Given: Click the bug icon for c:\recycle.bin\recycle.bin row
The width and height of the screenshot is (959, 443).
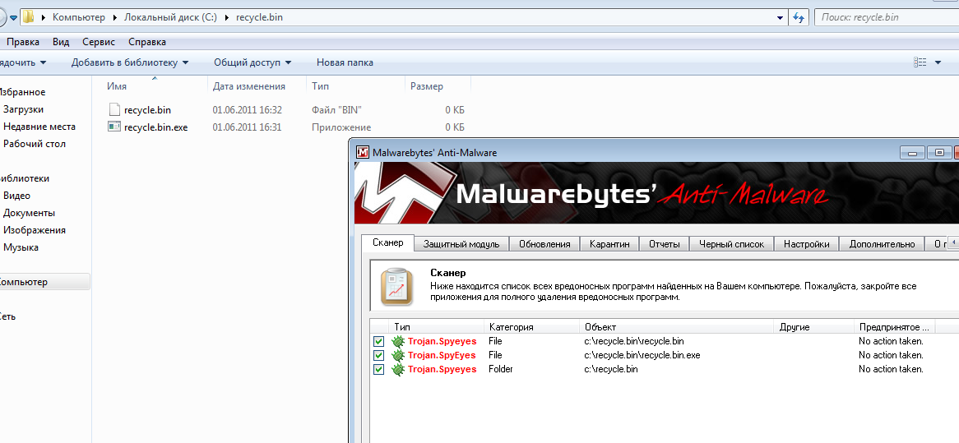Looking at the screenshot, I should (398, 341).
